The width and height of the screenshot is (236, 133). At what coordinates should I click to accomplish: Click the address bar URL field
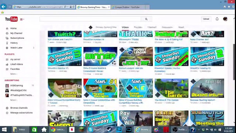click(40, 7)
